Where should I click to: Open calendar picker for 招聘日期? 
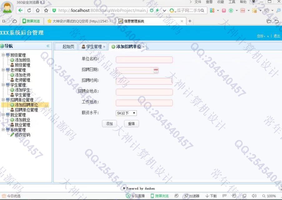(x=156, y=71)
